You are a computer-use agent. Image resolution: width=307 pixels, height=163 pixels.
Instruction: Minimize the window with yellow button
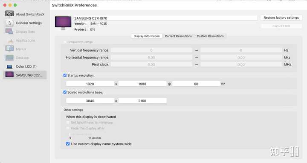pos(10,5)
